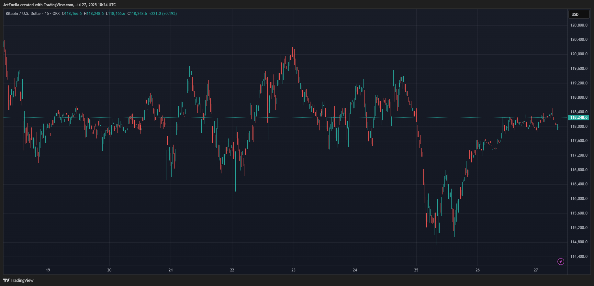Image resolution: width=594 pixels, height=286 pixels.
Task: Click the low value L118,166.6
Action: coord(116,14)
